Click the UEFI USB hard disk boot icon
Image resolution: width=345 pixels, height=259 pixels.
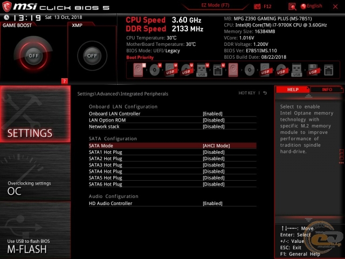(171, 70)
